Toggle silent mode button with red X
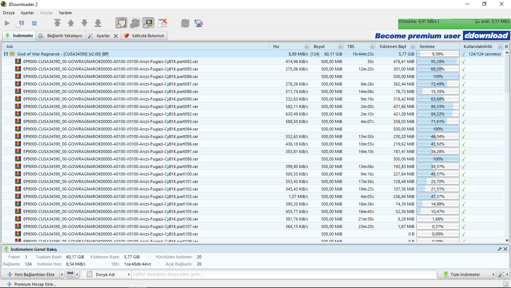The height and width of the screenshot is (288, 511). pyautogui.click(x=163, y=23)
